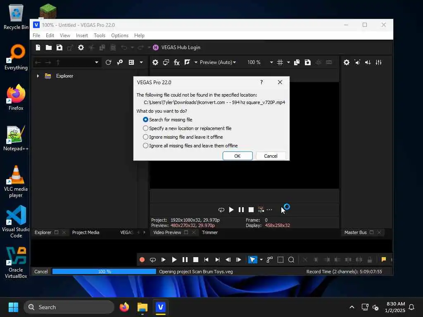Open the Help menu

[139, 35]
